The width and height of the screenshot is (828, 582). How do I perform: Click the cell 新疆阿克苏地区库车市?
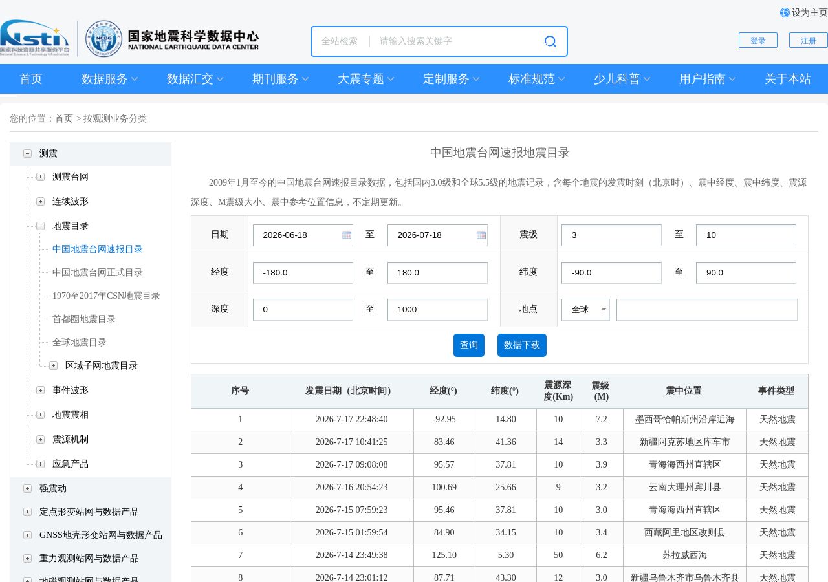tap(685, 442)
